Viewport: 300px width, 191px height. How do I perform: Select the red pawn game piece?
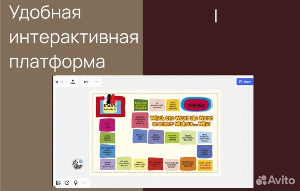tap(113, 99)
